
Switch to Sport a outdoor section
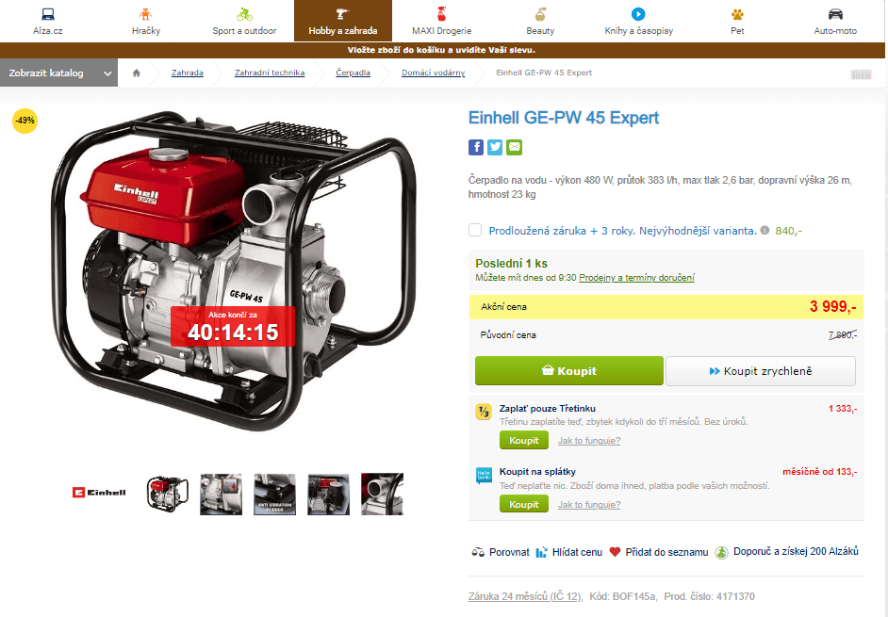(x=244, y=21)
